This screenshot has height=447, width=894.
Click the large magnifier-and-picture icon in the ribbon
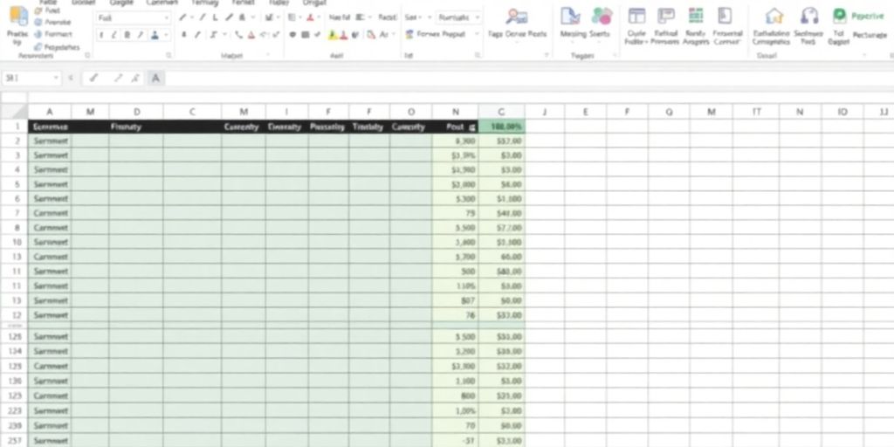coord(516,17)
